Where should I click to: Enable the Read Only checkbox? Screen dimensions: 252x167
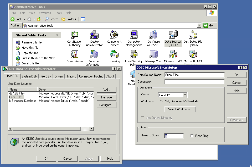point(192,136)
